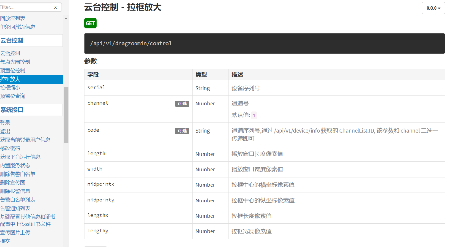
Task: Select the 系统接口 section header
Action: click(12, 110)
